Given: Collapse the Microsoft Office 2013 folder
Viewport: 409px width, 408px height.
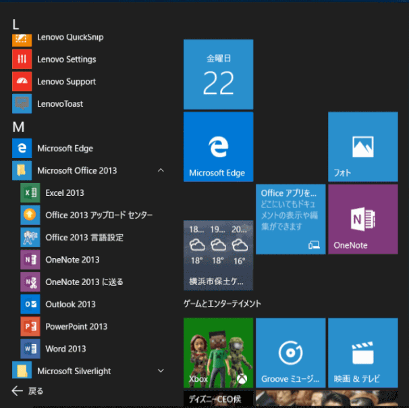Looking at the screenshot, I should pyautogui.click(x=161, y=170).
